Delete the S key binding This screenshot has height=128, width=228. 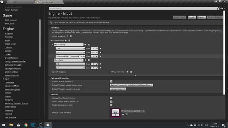pyautogui.click(x=100, y=52)
